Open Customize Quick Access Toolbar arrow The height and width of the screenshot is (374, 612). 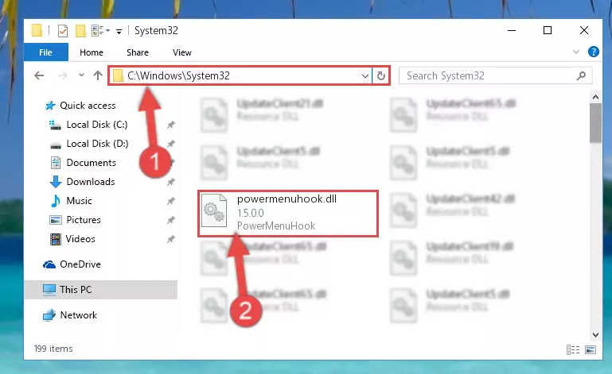(x=119, y=31)
